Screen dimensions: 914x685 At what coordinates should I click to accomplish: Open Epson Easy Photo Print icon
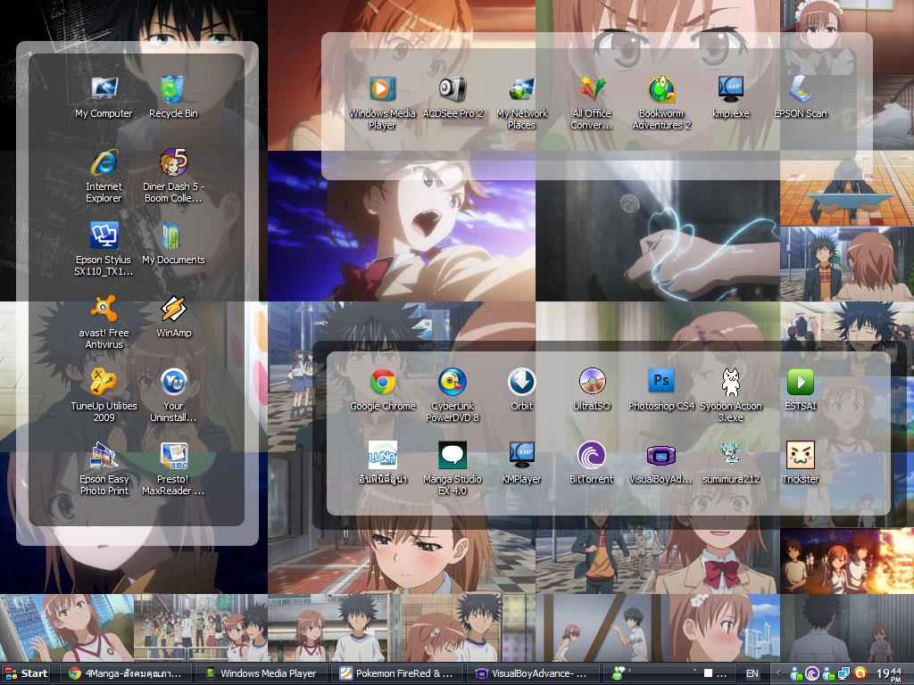[104, 468]
